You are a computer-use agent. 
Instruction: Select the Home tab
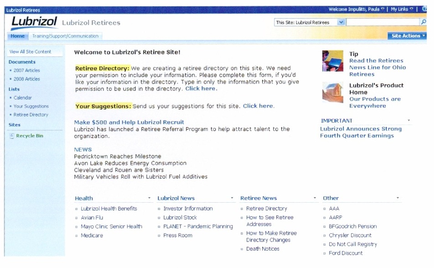click(x=18, y=36)
